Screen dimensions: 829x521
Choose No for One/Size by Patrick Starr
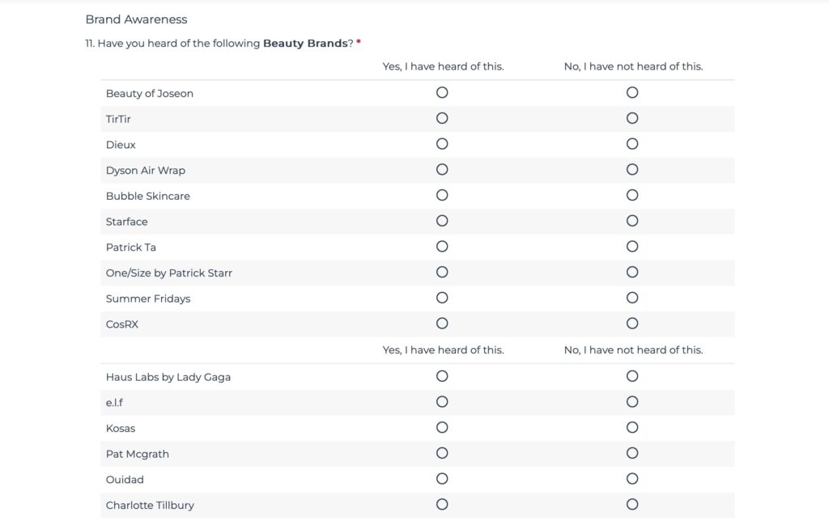(632, 273)
